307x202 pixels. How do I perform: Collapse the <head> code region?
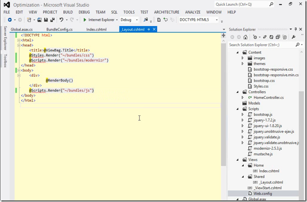pos(19,45)
